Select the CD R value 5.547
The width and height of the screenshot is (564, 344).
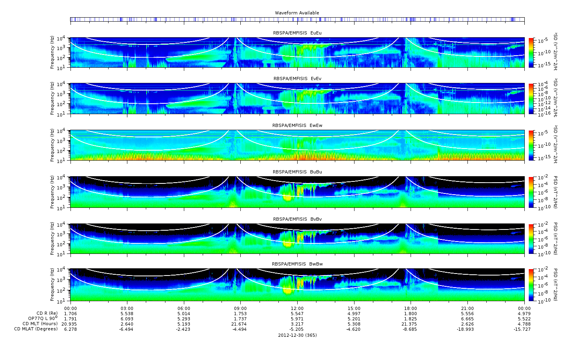[297, 313]
